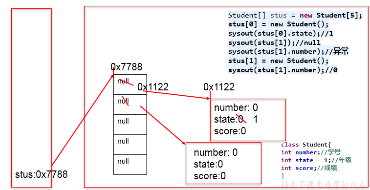
Task: Click '0x1122' beside the first array cell
Action: (153, 87)
